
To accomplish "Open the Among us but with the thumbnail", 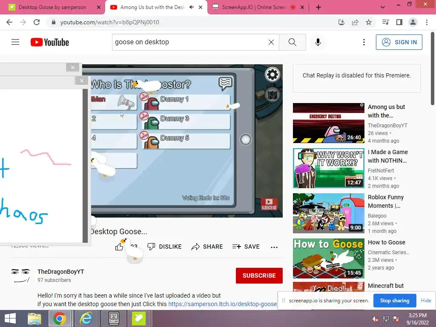I will click(x=328, y=123).
